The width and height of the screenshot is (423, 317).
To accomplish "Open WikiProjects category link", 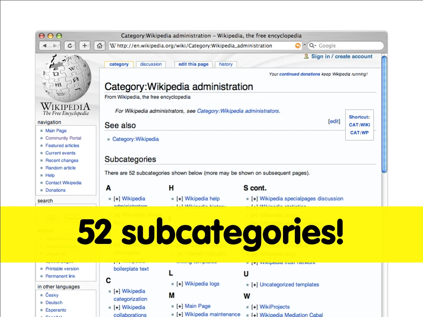I will point(275,307).
